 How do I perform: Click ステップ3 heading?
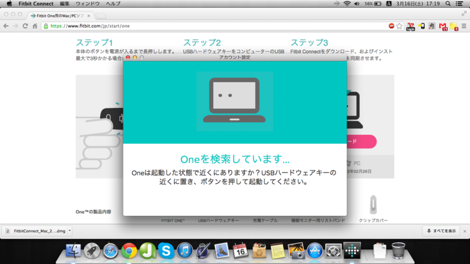[x=309, y=42]
